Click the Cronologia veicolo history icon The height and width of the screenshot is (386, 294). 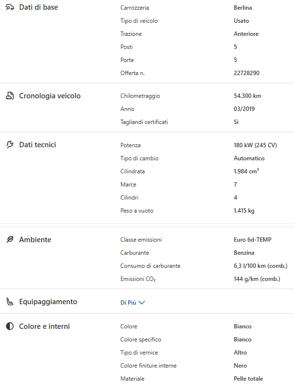10,96
